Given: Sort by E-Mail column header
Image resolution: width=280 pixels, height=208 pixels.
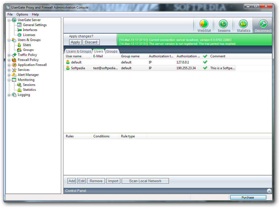Looking at the screenshot, I should click(x=105, y=56).
